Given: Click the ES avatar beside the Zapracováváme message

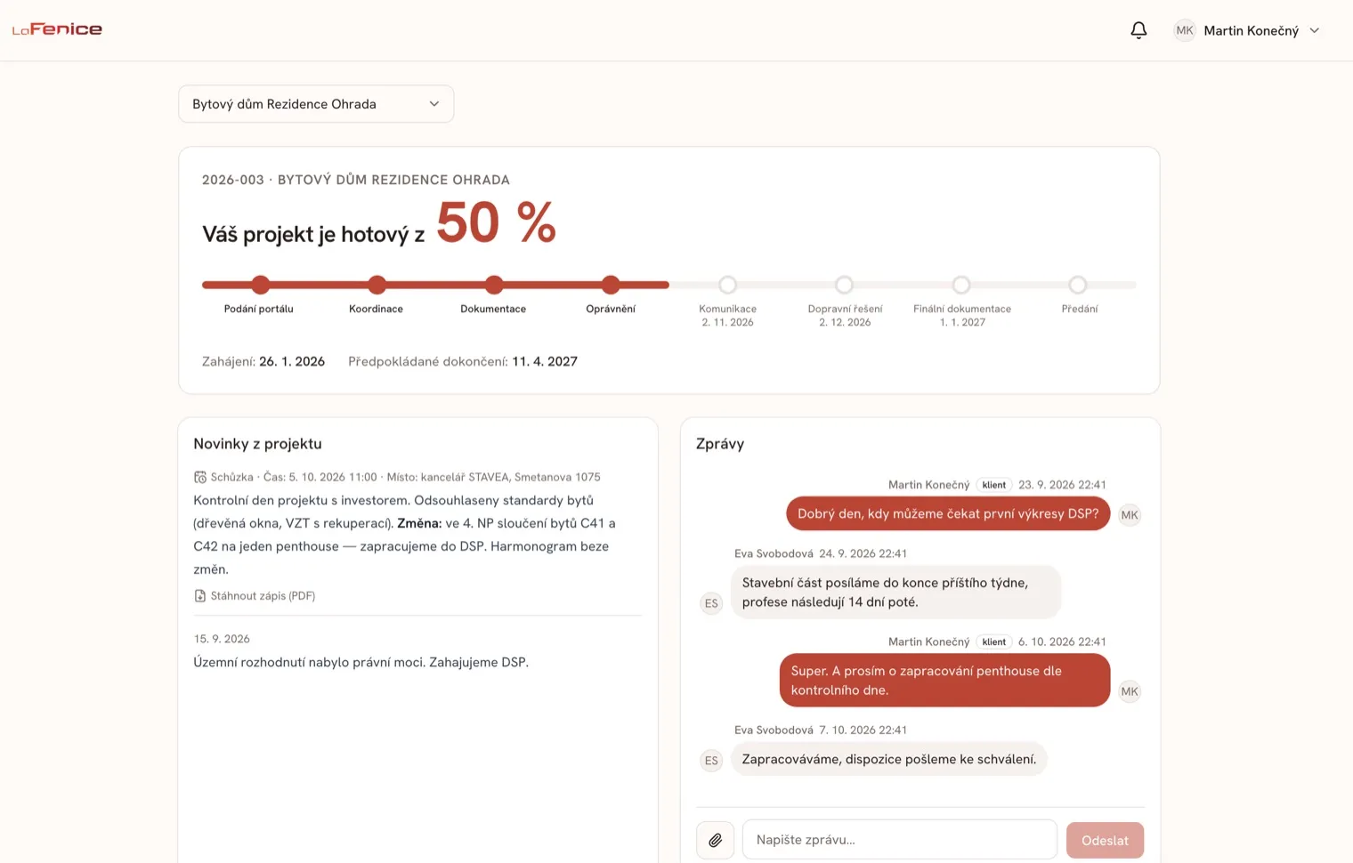Looking at the screenshot, I should click(x=711, y=761).
